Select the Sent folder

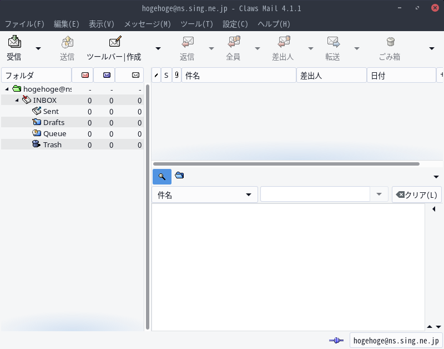72,111
